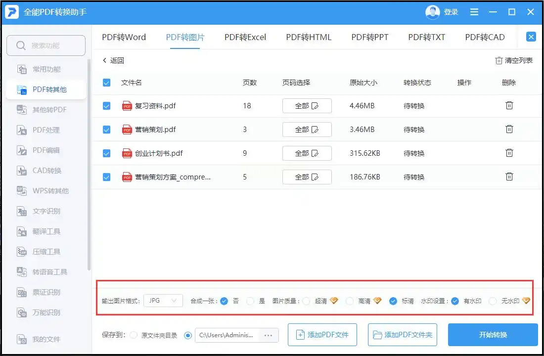Switch to the PDF转TXT tab

point(426,37)
